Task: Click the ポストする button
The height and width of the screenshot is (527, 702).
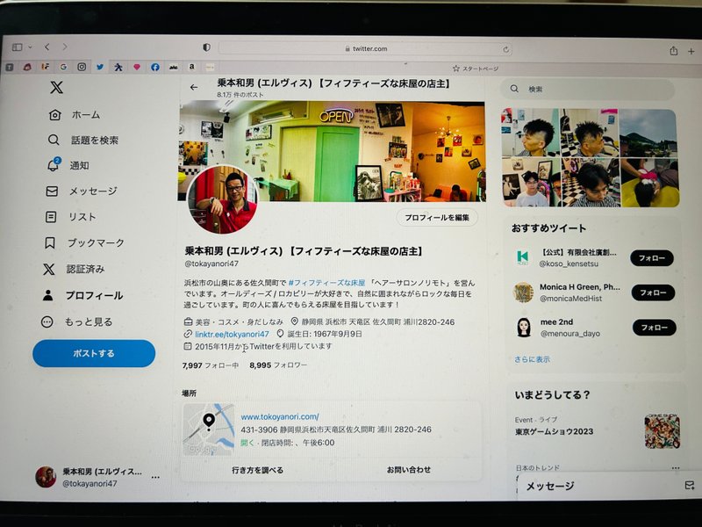Action: 94,353
